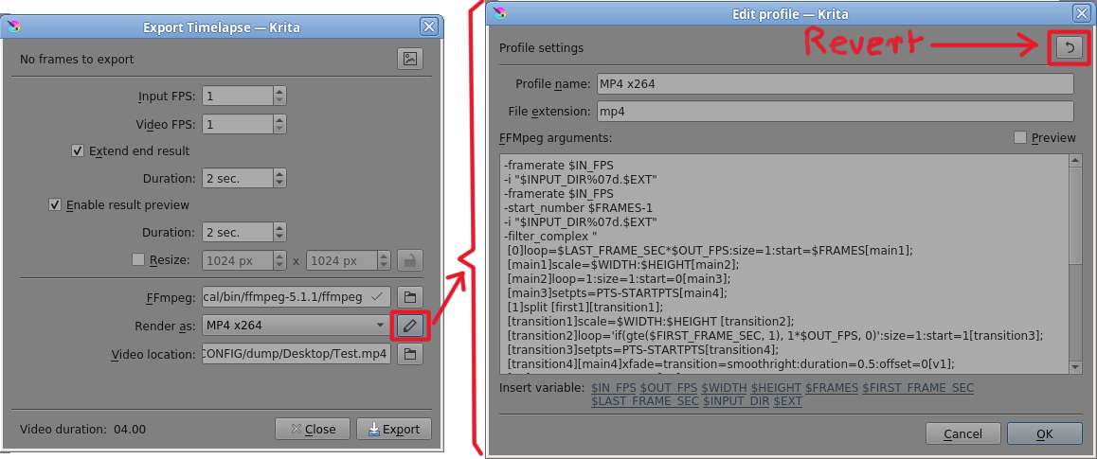
Task: Click the Close button in Export Timelapse
Action: 313,429
